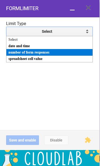Image resolution: width=100 pixels, height=166 pixels.
Task: Click blank white area to dismiss dropdown
Action: 50,95
